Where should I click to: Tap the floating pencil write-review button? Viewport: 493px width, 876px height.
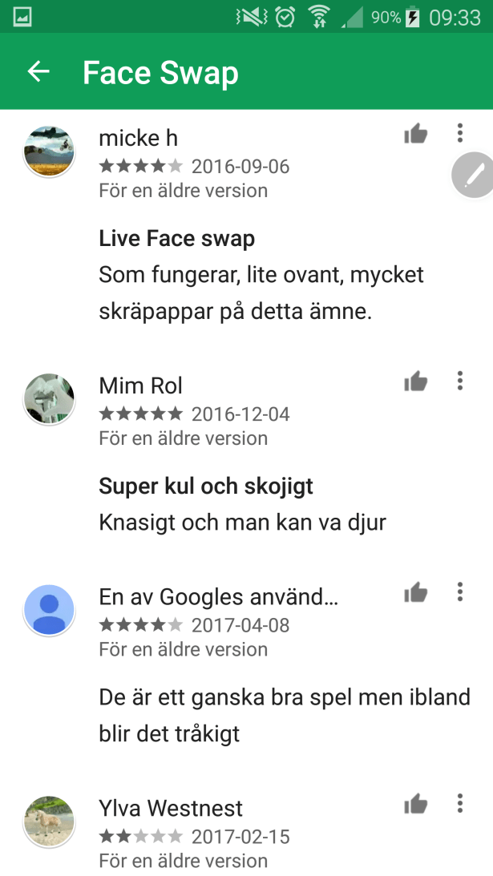474,176
